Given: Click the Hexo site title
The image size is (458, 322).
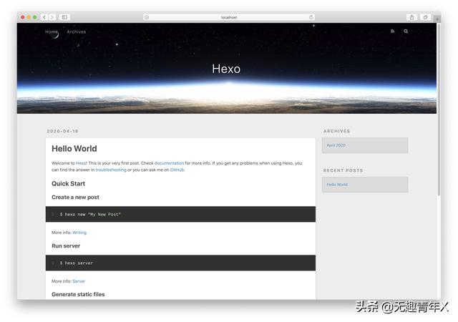Looking at the screenshot, I should point(226,69).
